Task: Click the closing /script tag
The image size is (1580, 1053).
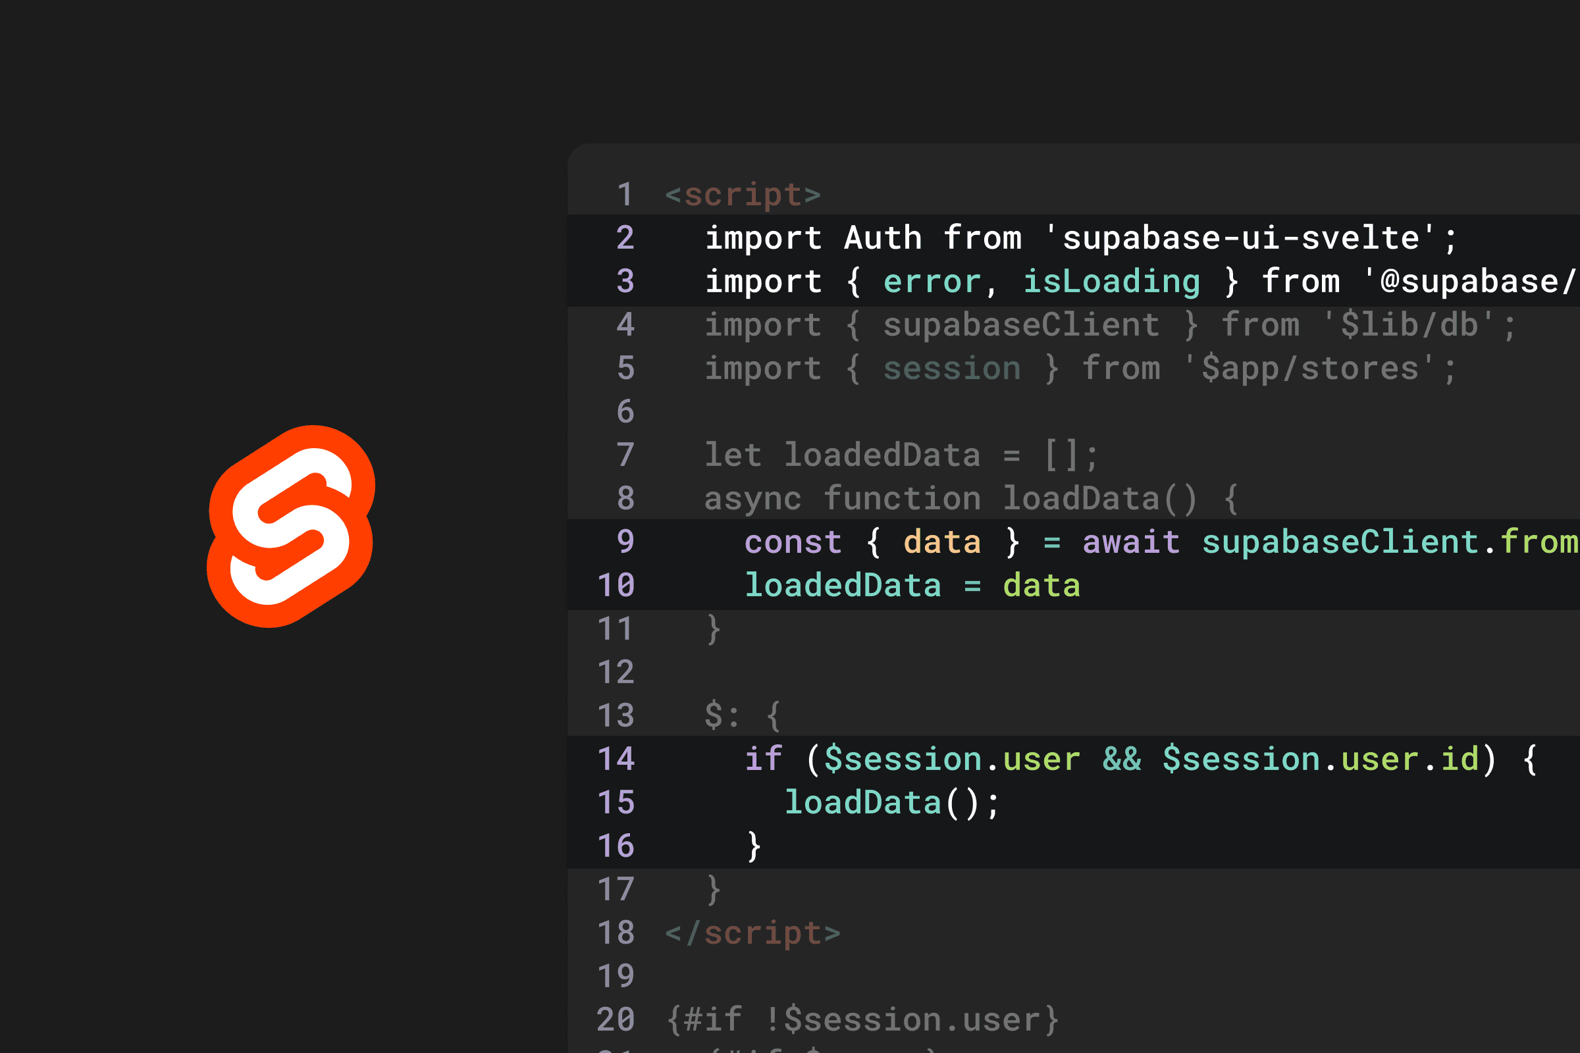Action: tap(752, 933)
